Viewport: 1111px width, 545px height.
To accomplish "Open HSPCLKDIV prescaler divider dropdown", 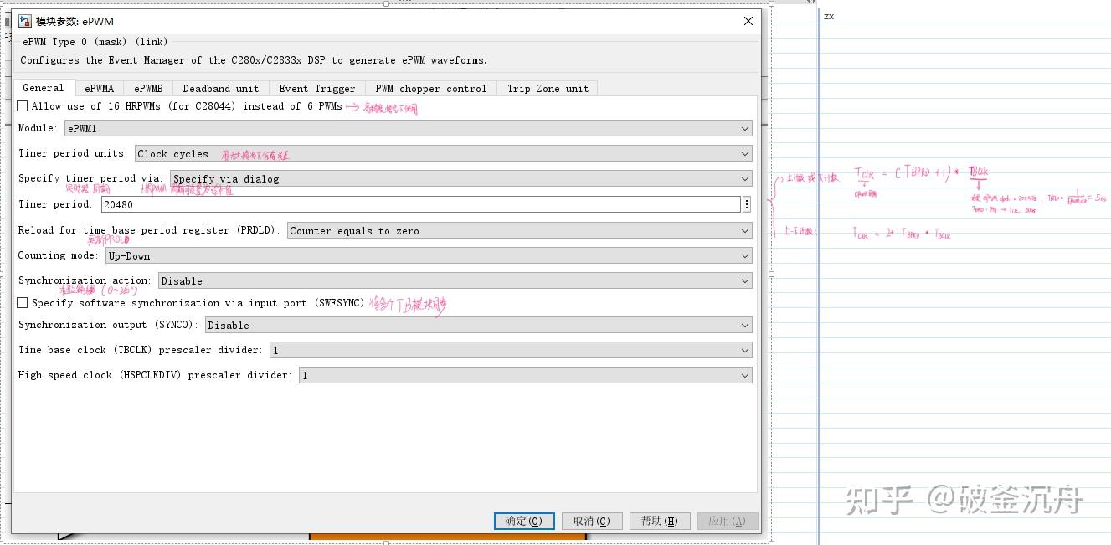I will (526, 376).
